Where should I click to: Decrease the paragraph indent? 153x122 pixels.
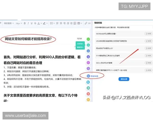68,23
